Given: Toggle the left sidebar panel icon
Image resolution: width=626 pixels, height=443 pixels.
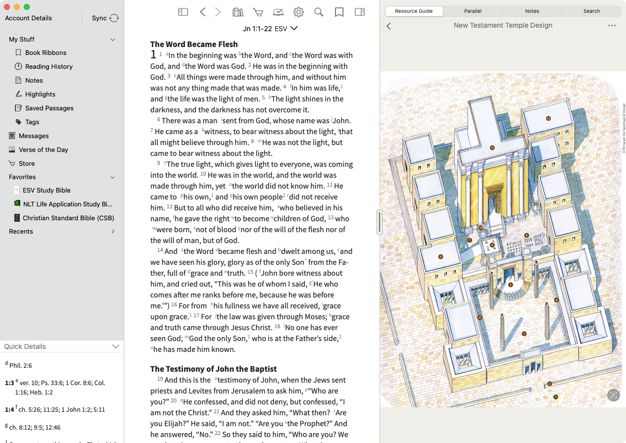Looking at the screenshot, I should [183, 12].
